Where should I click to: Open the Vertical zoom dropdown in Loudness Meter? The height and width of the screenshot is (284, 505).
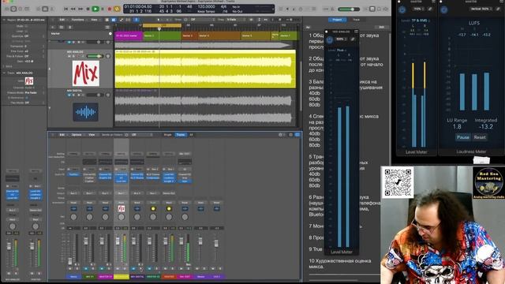click(x=481, y=9)
